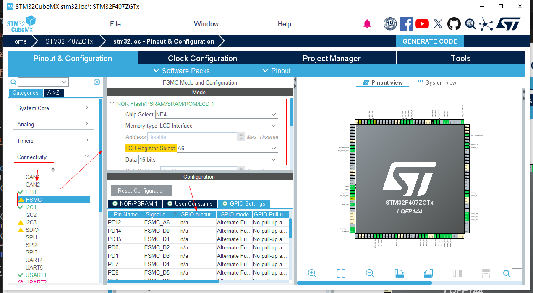Switch to Project Manager tab
533x293 pixels.
(332, 58)
